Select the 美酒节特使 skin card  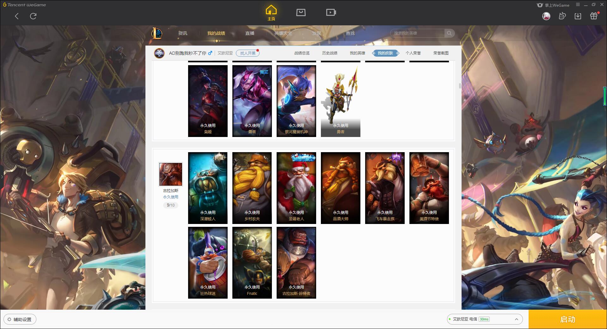pos(429,188)
